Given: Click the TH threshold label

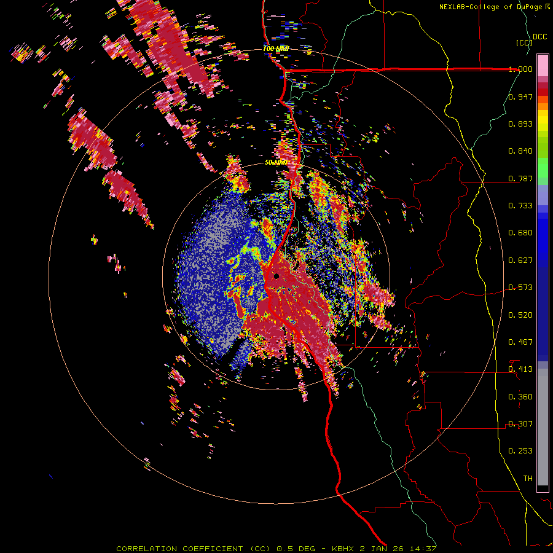Looking at the screenshot, I should tap(528, 479).
